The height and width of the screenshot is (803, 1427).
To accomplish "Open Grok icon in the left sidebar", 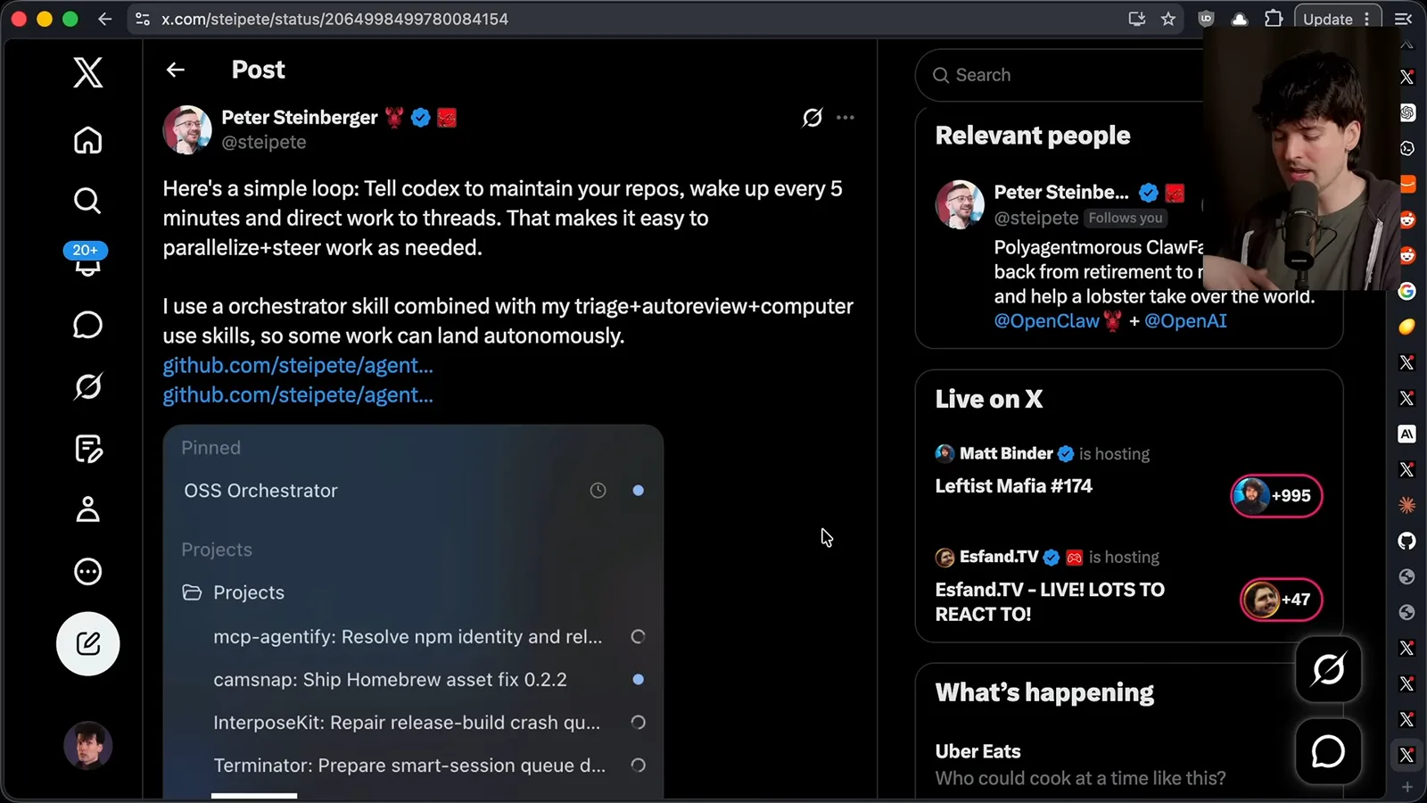I will (87, 386).
